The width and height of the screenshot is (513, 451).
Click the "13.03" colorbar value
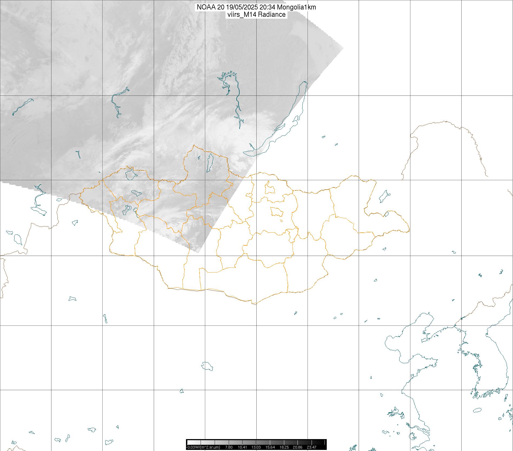coord(256,447)
